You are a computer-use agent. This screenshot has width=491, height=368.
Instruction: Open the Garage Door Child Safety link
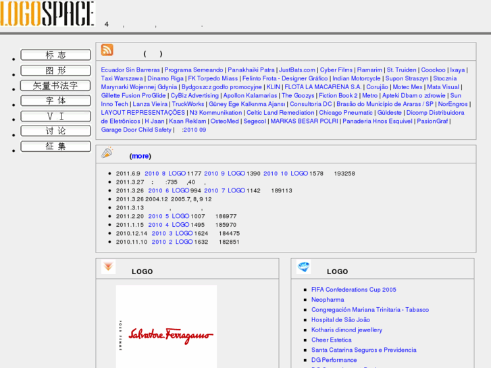136,130
